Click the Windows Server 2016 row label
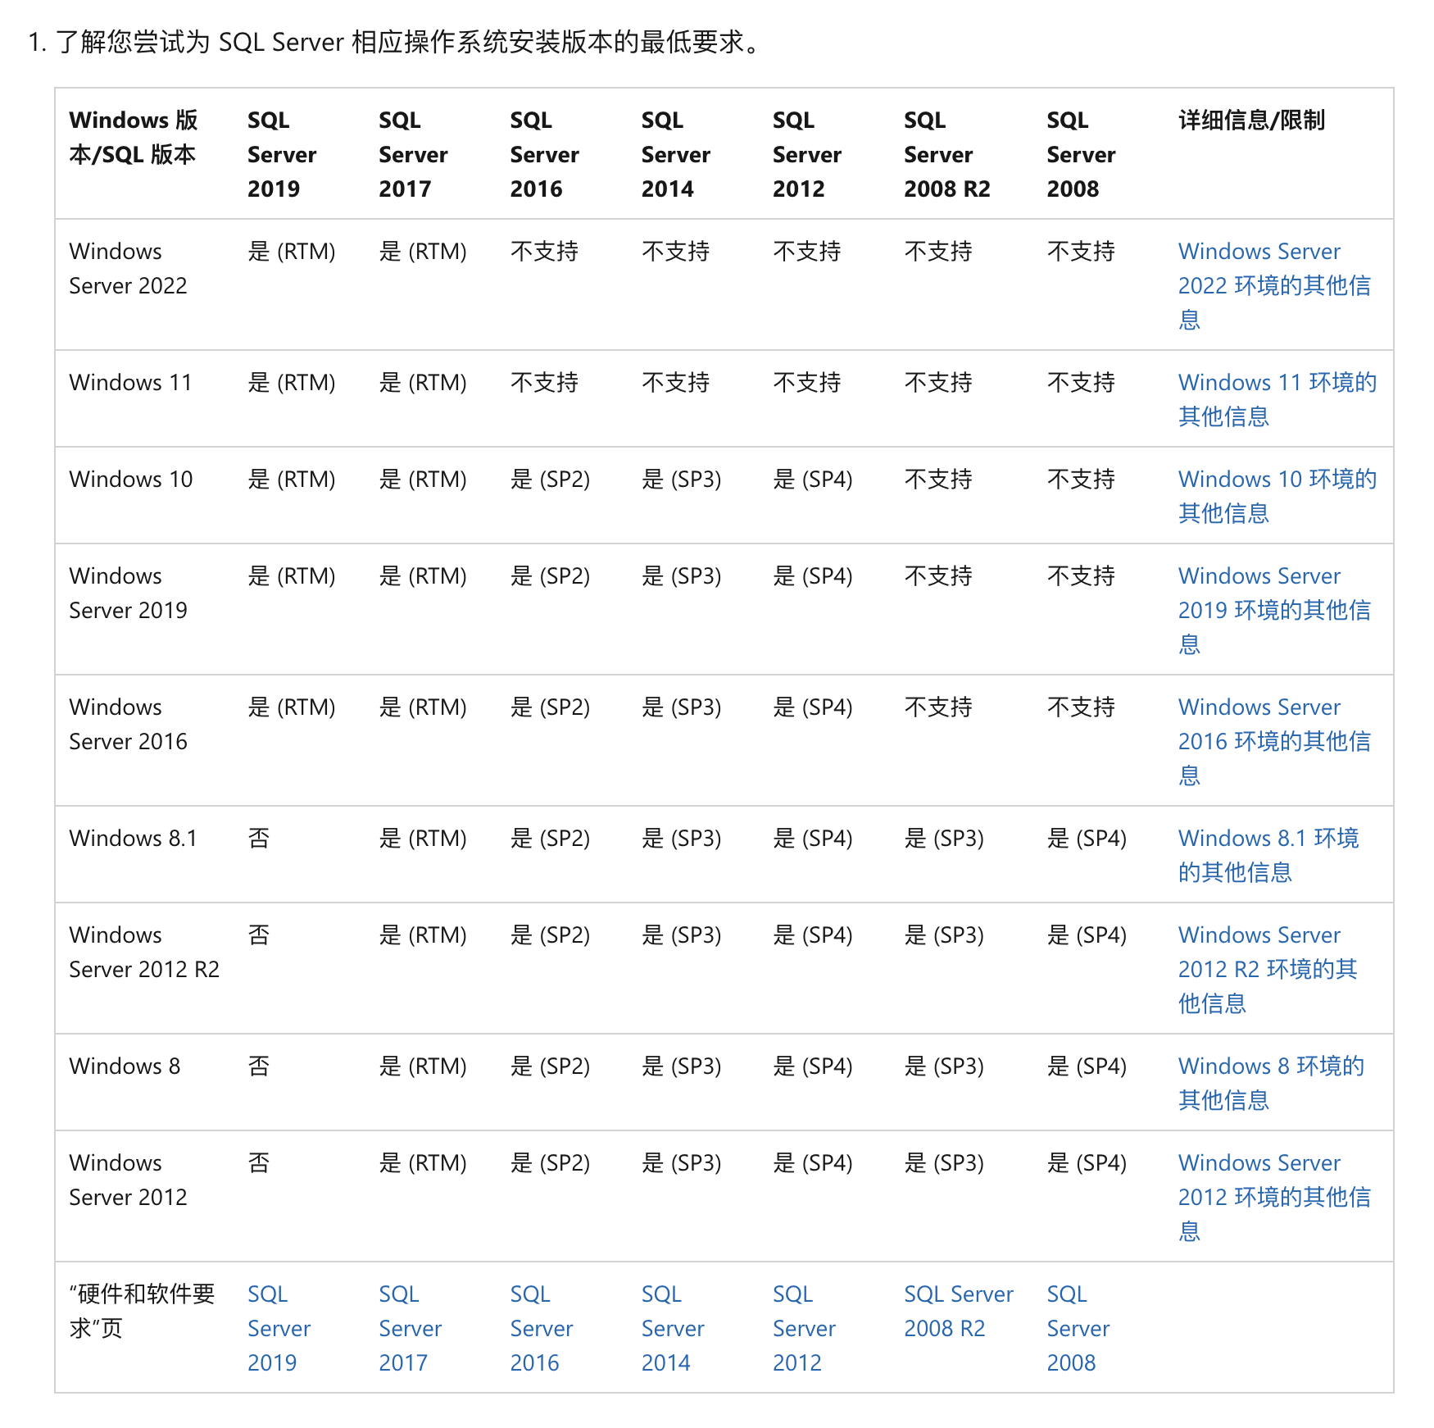This screenshot has width=1434, height=1428. (128, 724)
